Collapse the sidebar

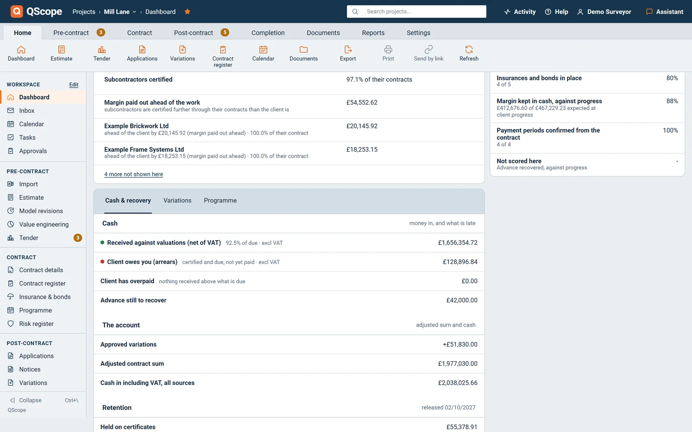point(43,400)
